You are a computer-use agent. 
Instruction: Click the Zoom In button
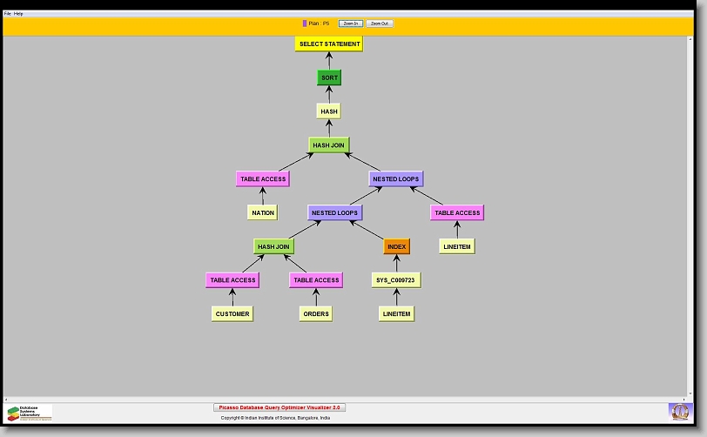pos(351,24)
